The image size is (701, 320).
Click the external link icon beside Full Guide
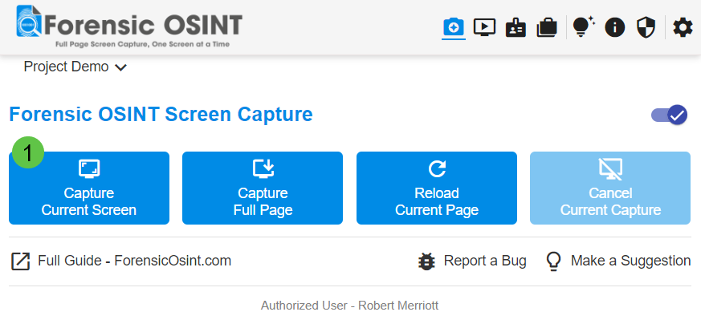coord(21,261)
